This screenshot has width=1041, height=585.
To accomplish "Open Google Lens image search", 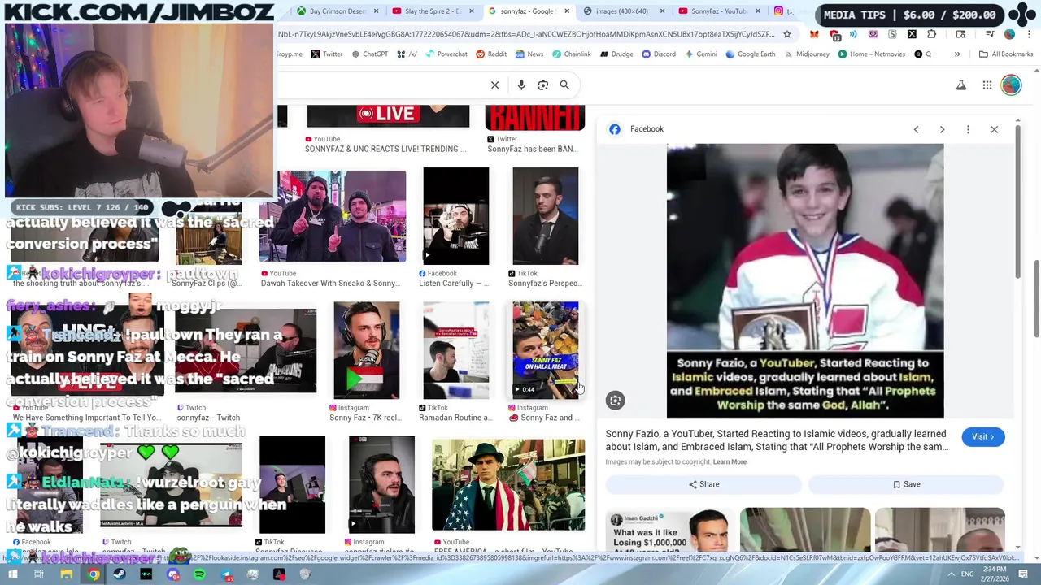I will click(542, 84).
